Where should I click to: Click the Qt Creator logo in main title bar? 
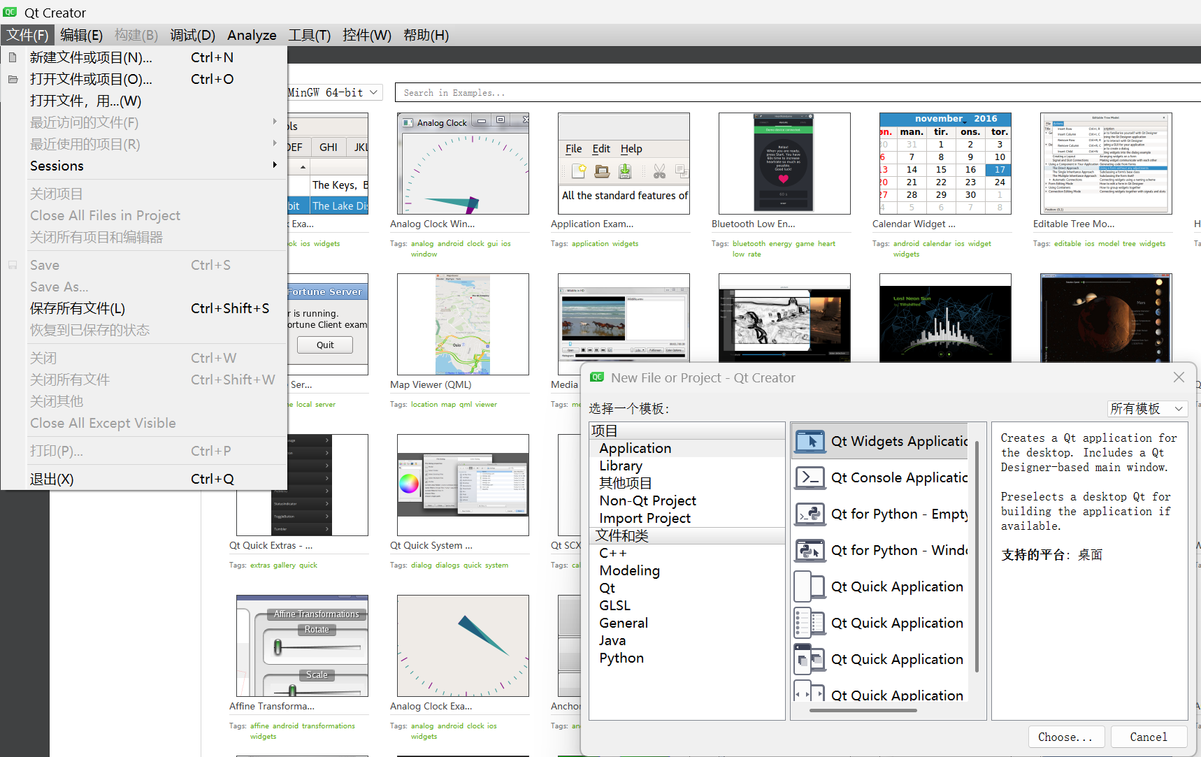(x=10, y=13)
